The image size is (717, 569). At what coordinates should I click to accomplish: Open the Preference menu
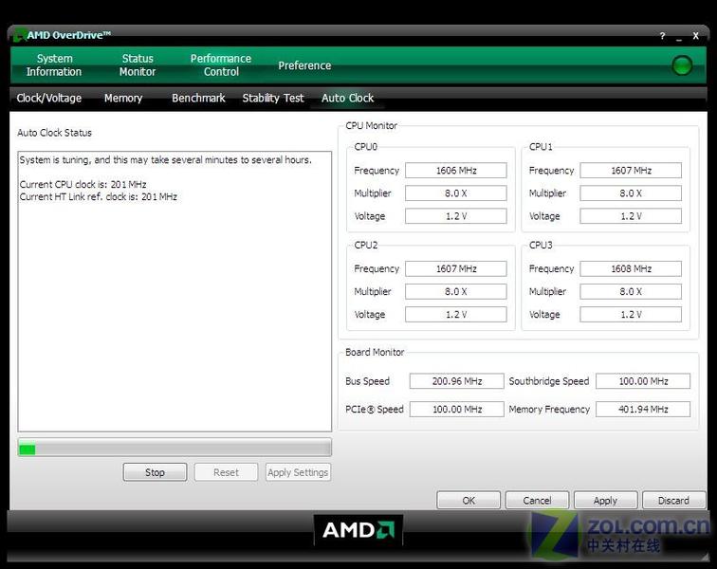[304, 65]
